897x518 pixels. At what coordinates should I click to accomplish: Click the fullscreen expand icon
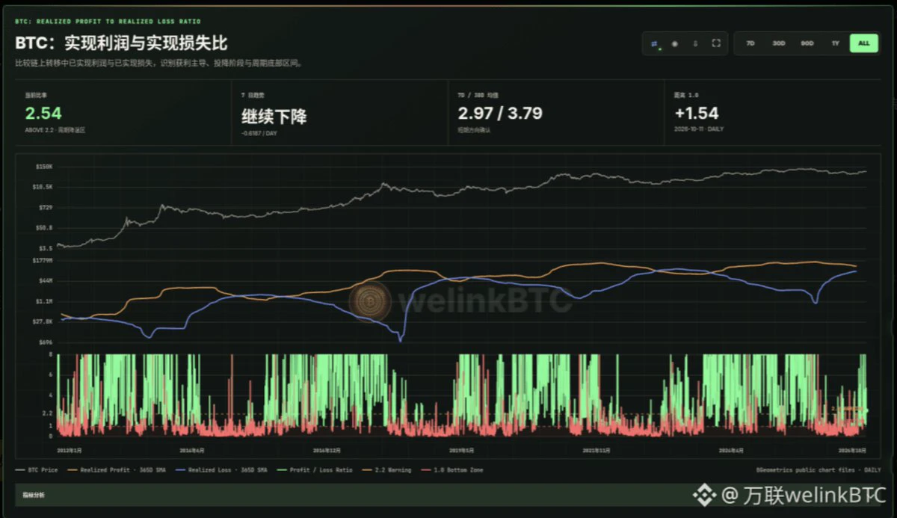716,43
